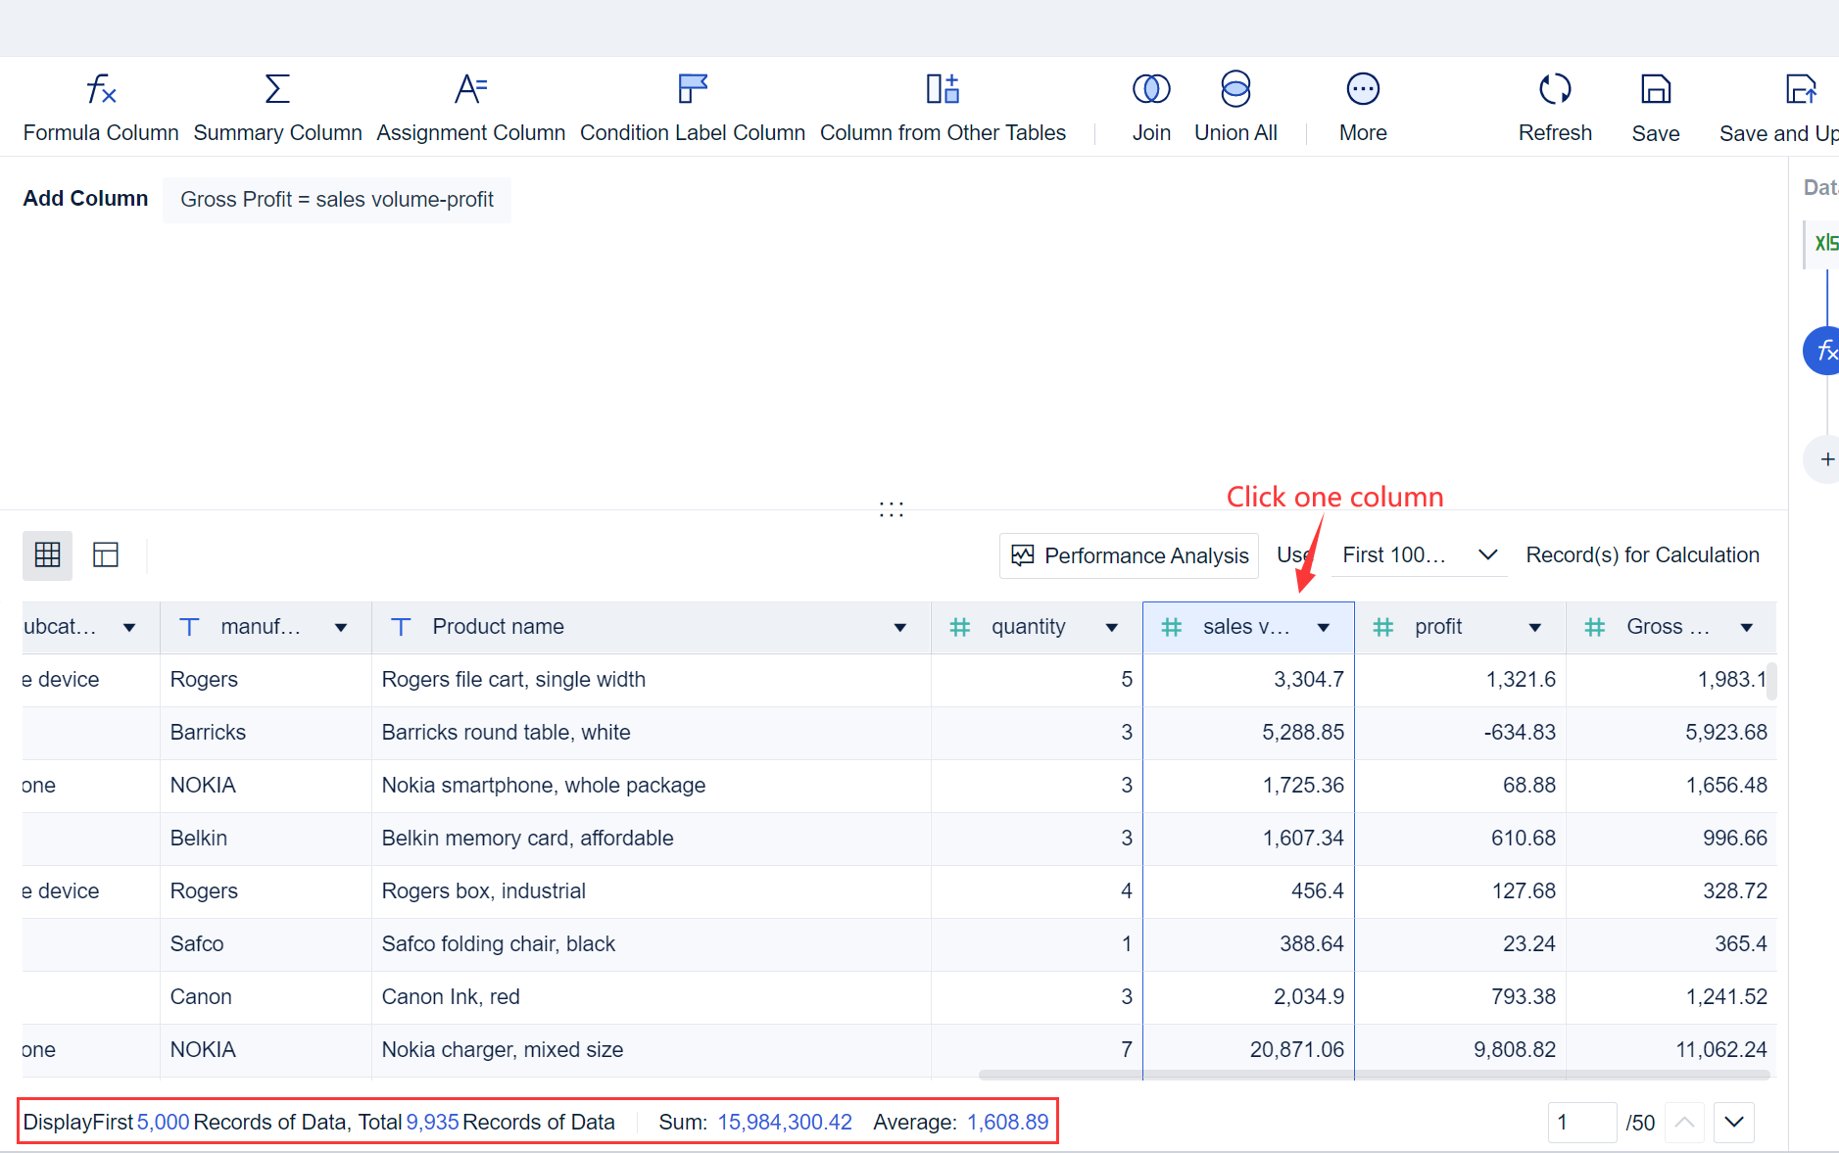Click cell 'Rogers file cart, single width'
The height and width of the screenshot is (1153, 1839).
652,680
